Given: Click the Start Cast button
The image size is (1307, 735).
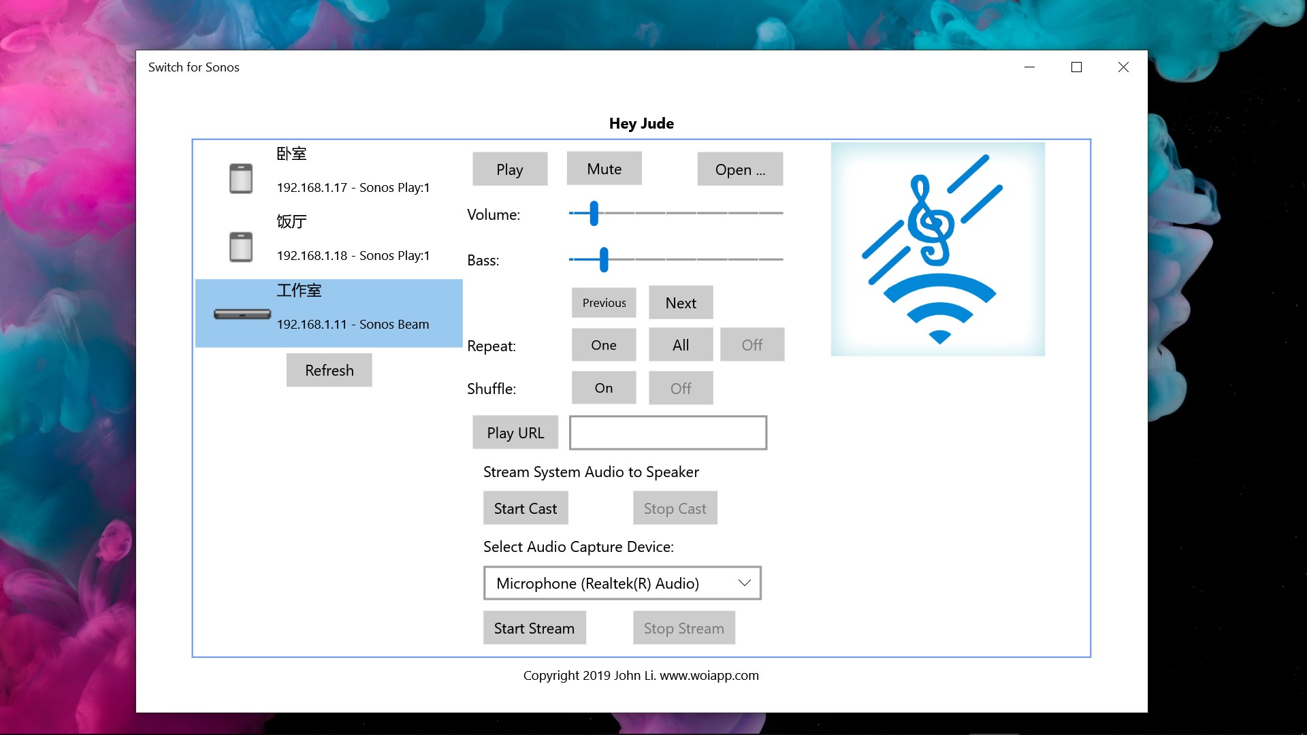Looking at the screenshot, I should pyautogui.click(x=525, y=508).
